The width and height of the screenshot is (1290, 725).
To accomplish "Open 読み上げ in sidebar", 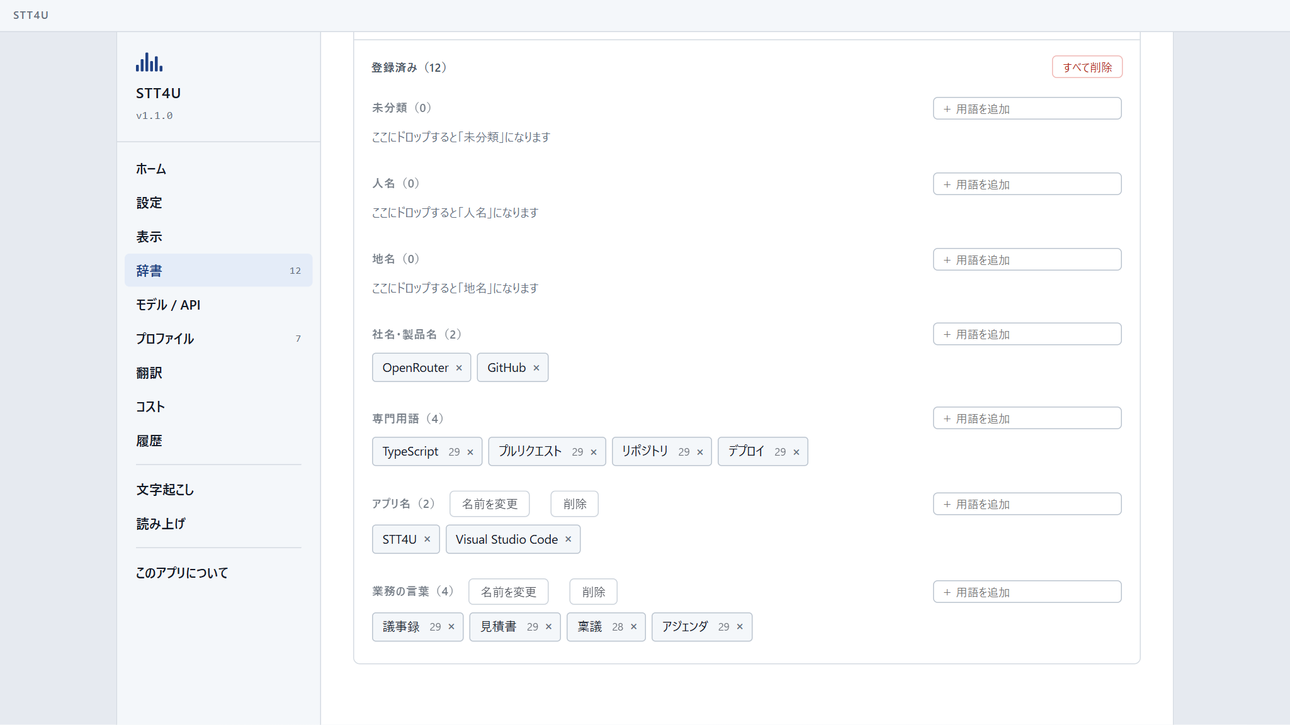I will [x=218, y=524].
